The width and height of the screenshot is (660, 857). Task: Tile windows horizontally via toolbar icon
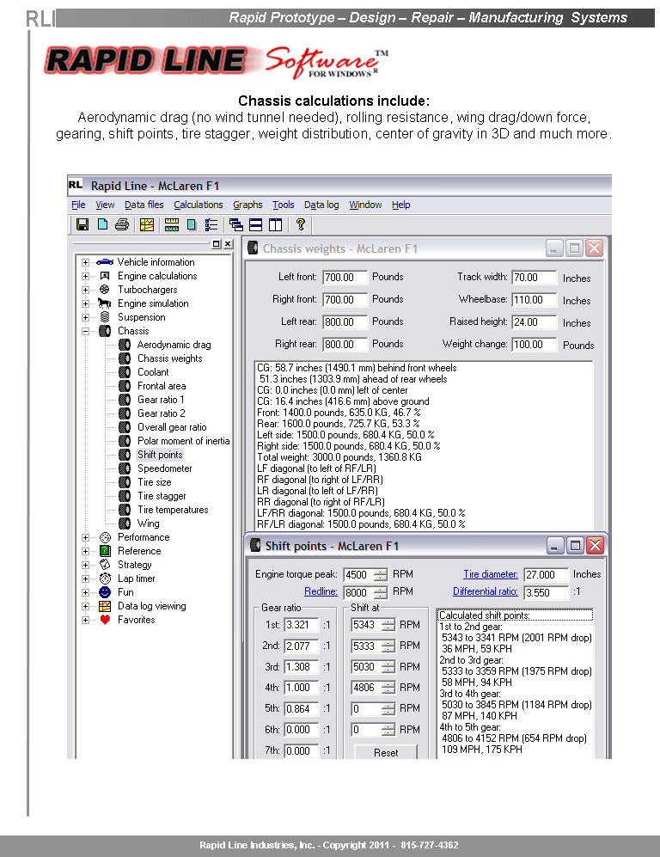256,224
